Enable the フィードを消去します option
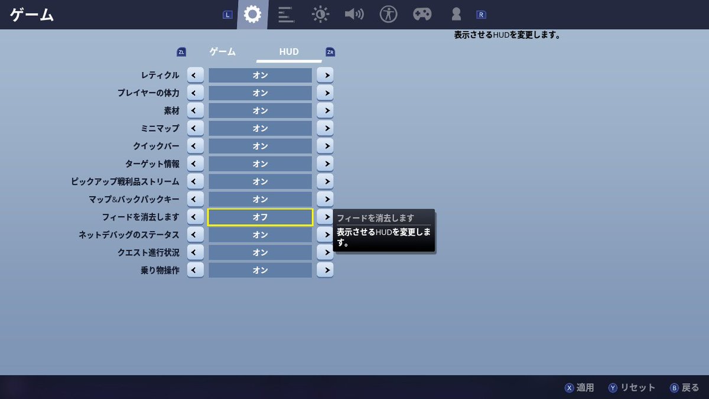Screen dimensions: 709x399 coord(325,216)
